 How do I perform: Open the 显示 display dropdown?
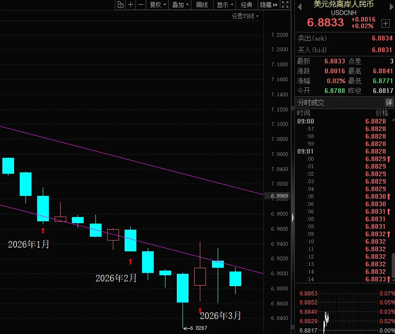(225, 5)
